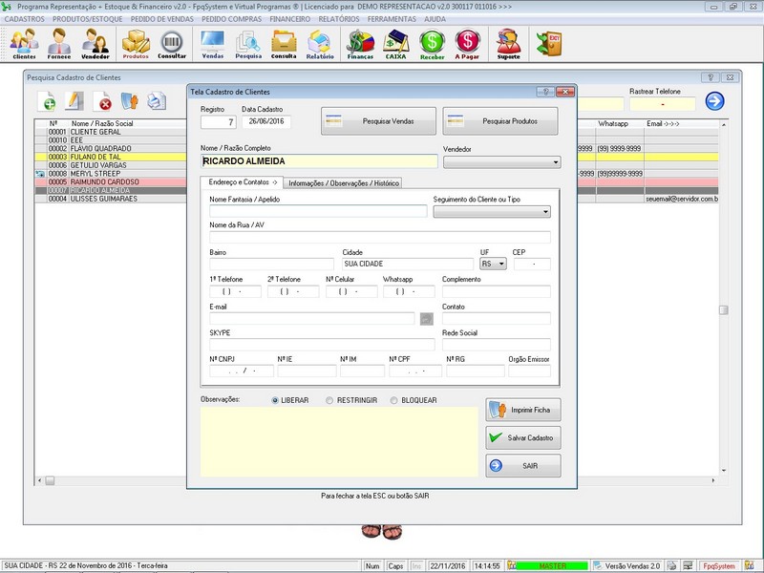764x573 pixels.
Task: Click the Pesquisa magnifier icon
Action: [x=248, y=43]
